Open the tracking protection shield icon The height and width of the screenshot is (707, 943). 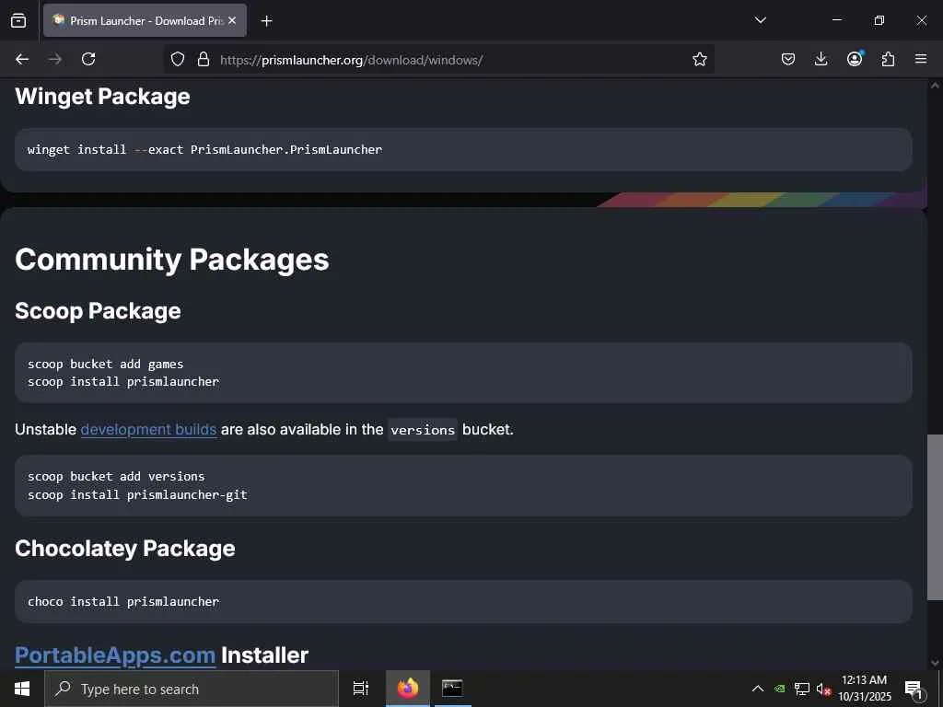tap(178, 59)
